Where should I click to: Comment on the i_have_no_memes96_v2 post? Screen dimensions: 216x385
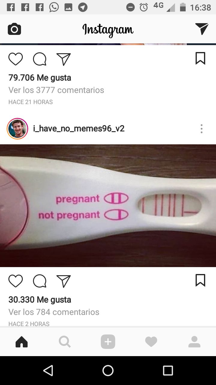[40, 281]
